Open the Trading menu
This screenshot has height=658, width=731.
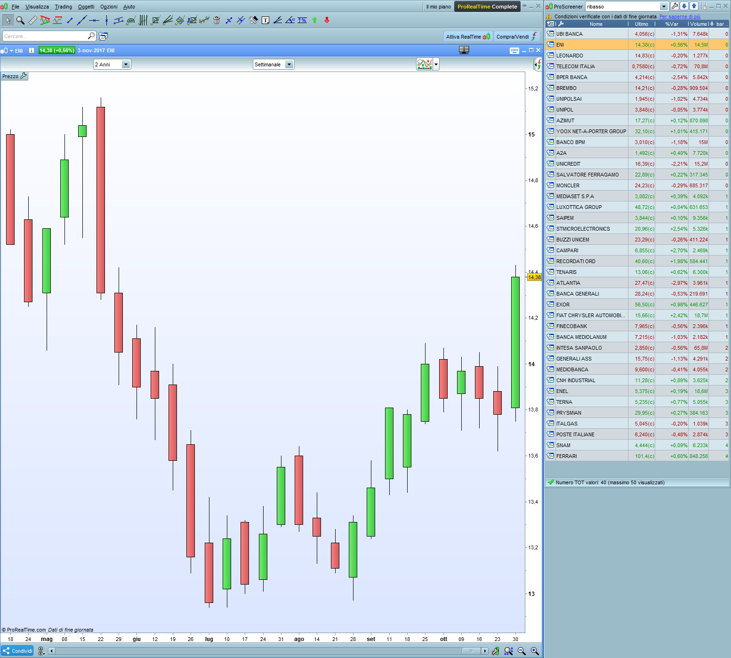click(64, 7)
